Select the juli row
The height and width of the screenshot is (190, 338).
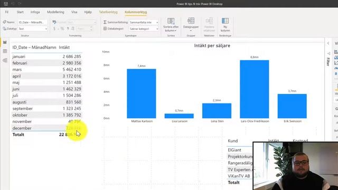(47, 96)
